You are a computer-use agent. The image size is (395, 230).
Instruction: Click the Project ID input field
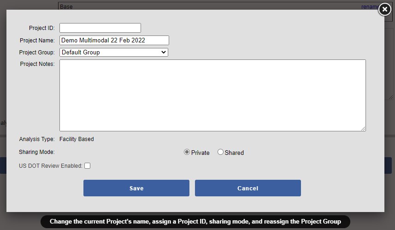[100, 28]
